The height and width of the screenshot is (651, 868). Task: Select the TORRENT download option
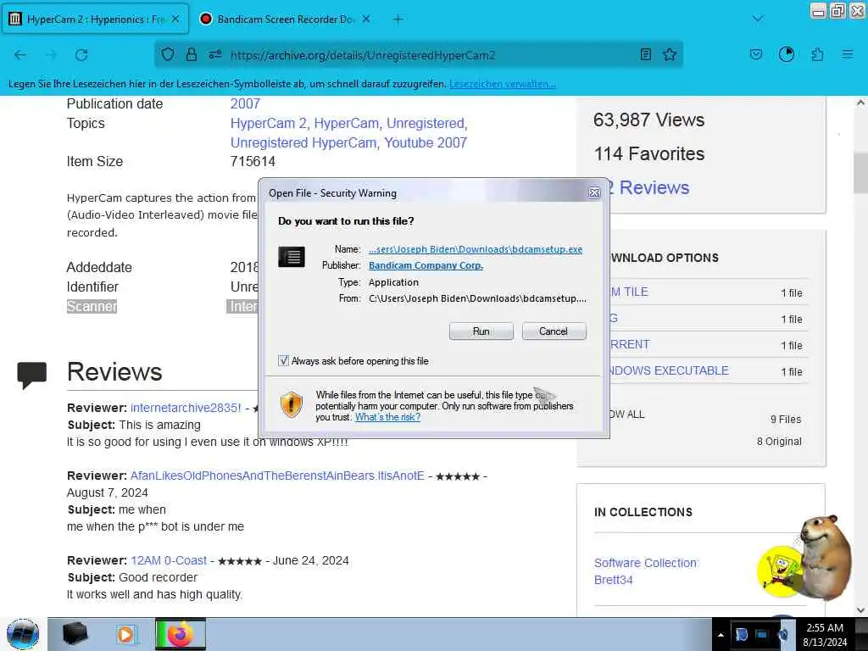coord(630,344)
